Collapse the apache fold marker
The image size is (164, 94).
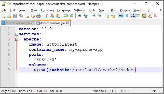click(x=17, y=39)
